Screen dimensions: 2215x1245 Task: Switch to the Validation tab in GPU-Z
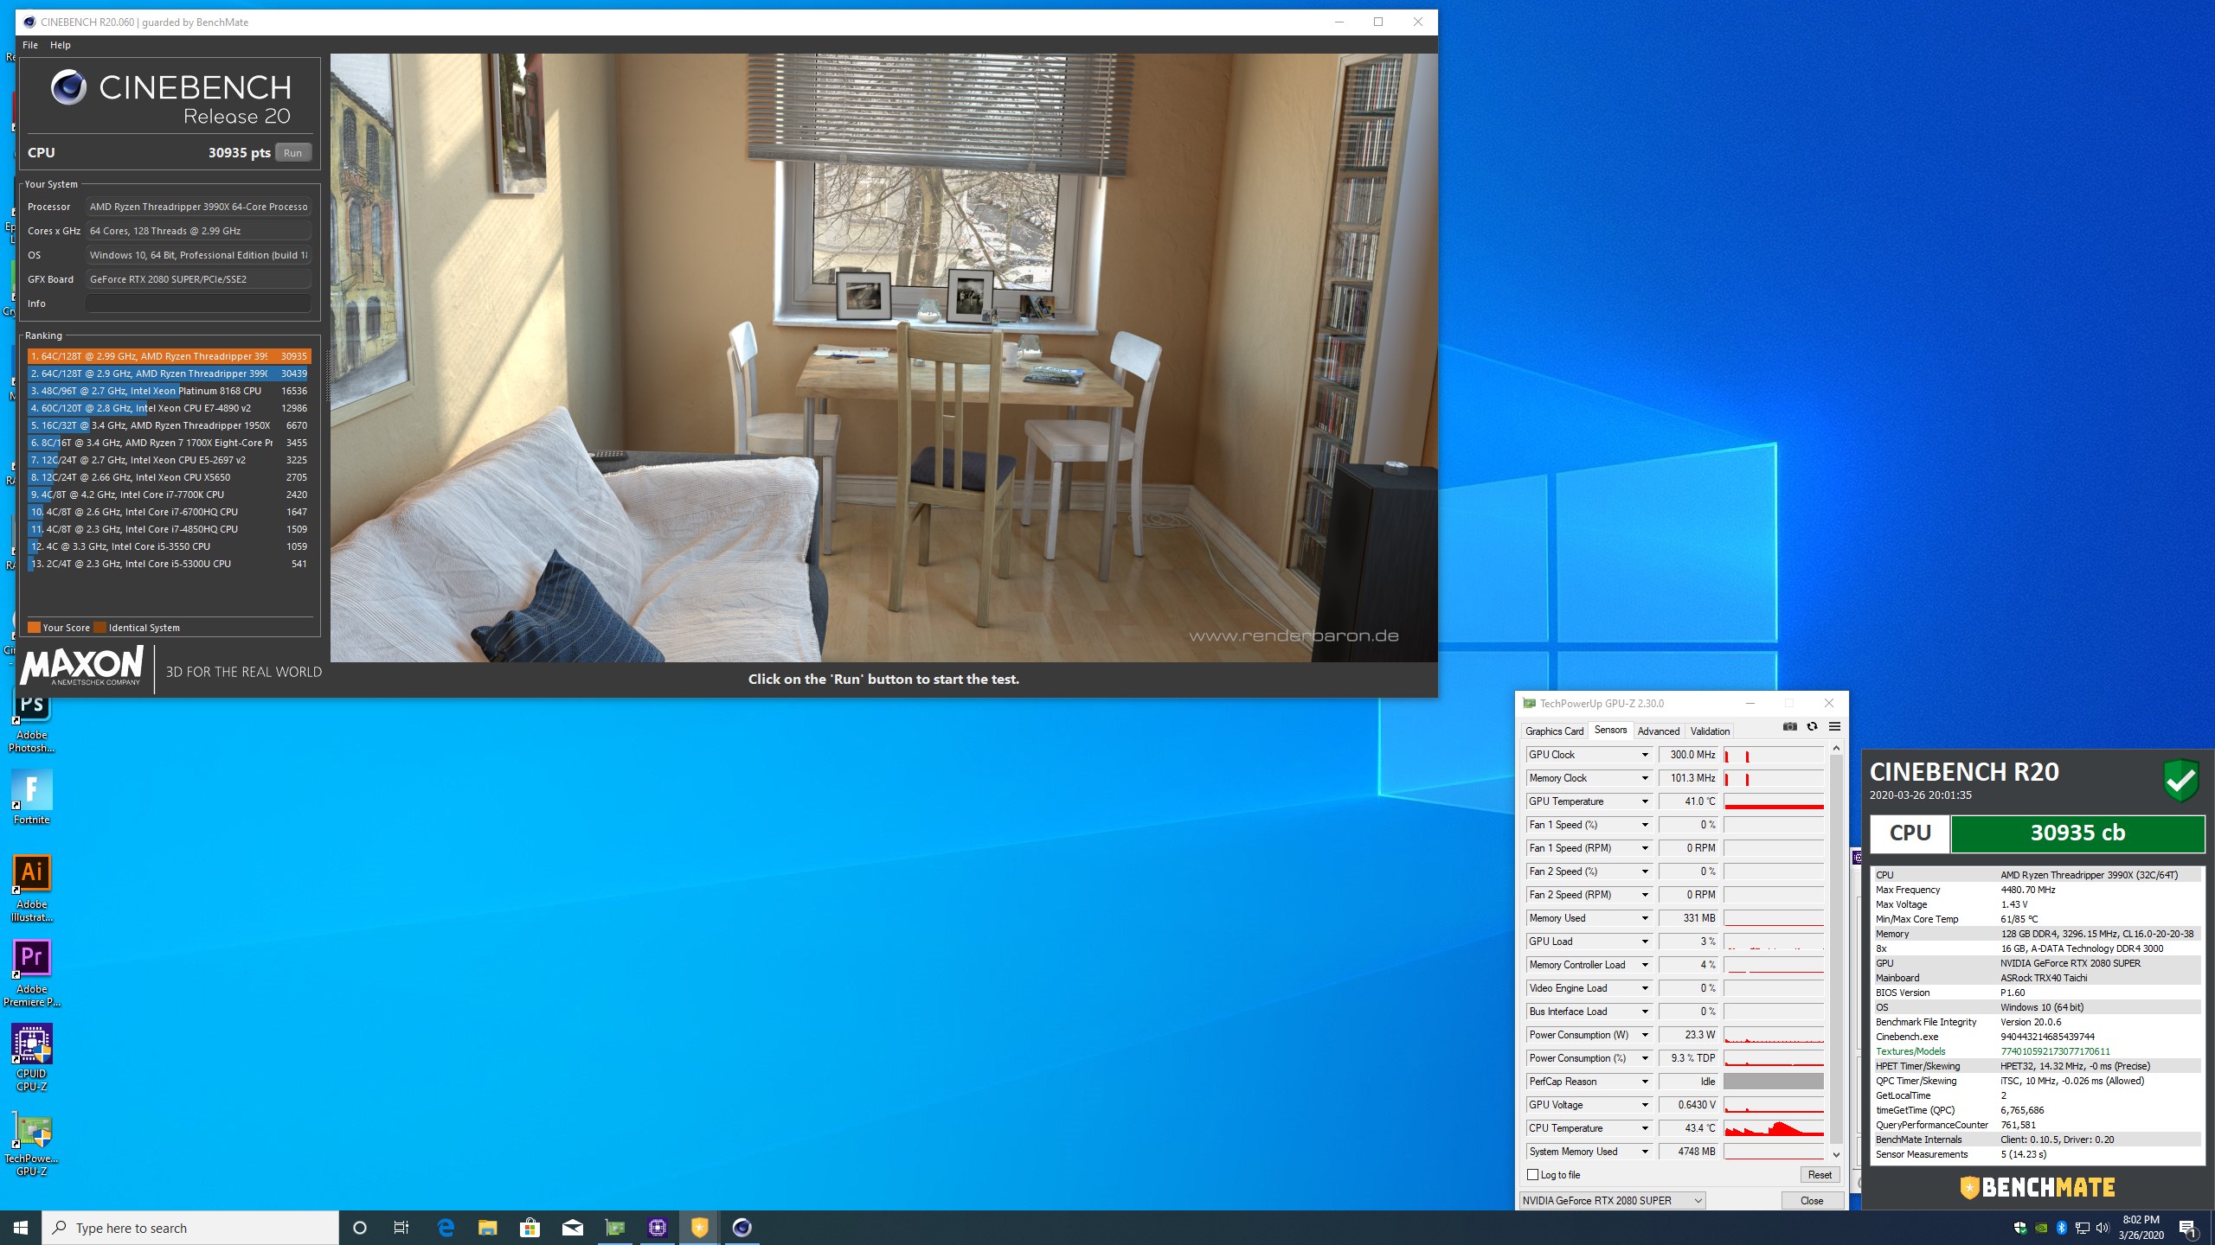[x=1710, y=731]
